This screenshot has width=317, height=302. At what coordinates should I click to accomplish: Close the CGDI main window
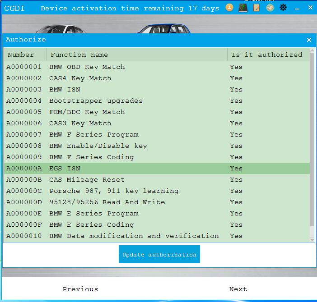click(x=310, y=8)
